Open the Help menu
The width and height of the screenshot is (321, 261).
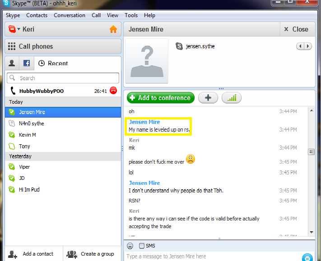click(149, 15)
